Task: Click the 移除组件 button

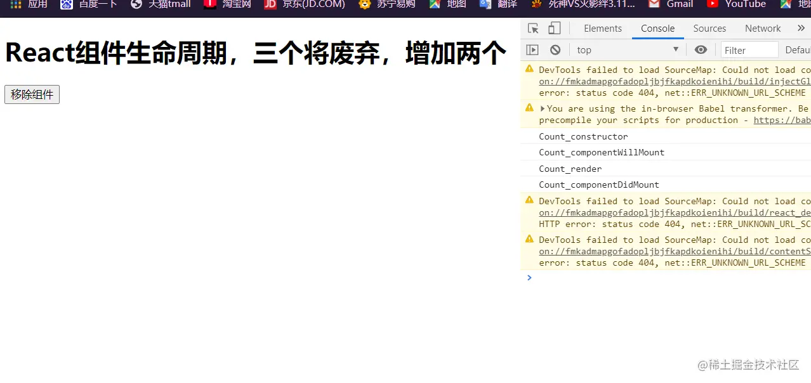Action: [32, 94]
